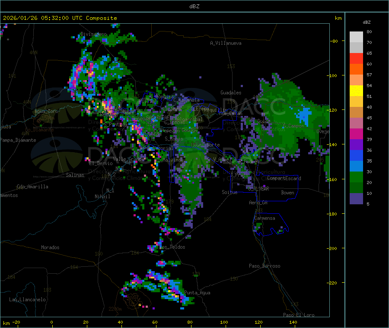Viewport: 389px width, 328px height.
Task: Click the Pampa_Diamante location label
Action: (x=18, y=140)
